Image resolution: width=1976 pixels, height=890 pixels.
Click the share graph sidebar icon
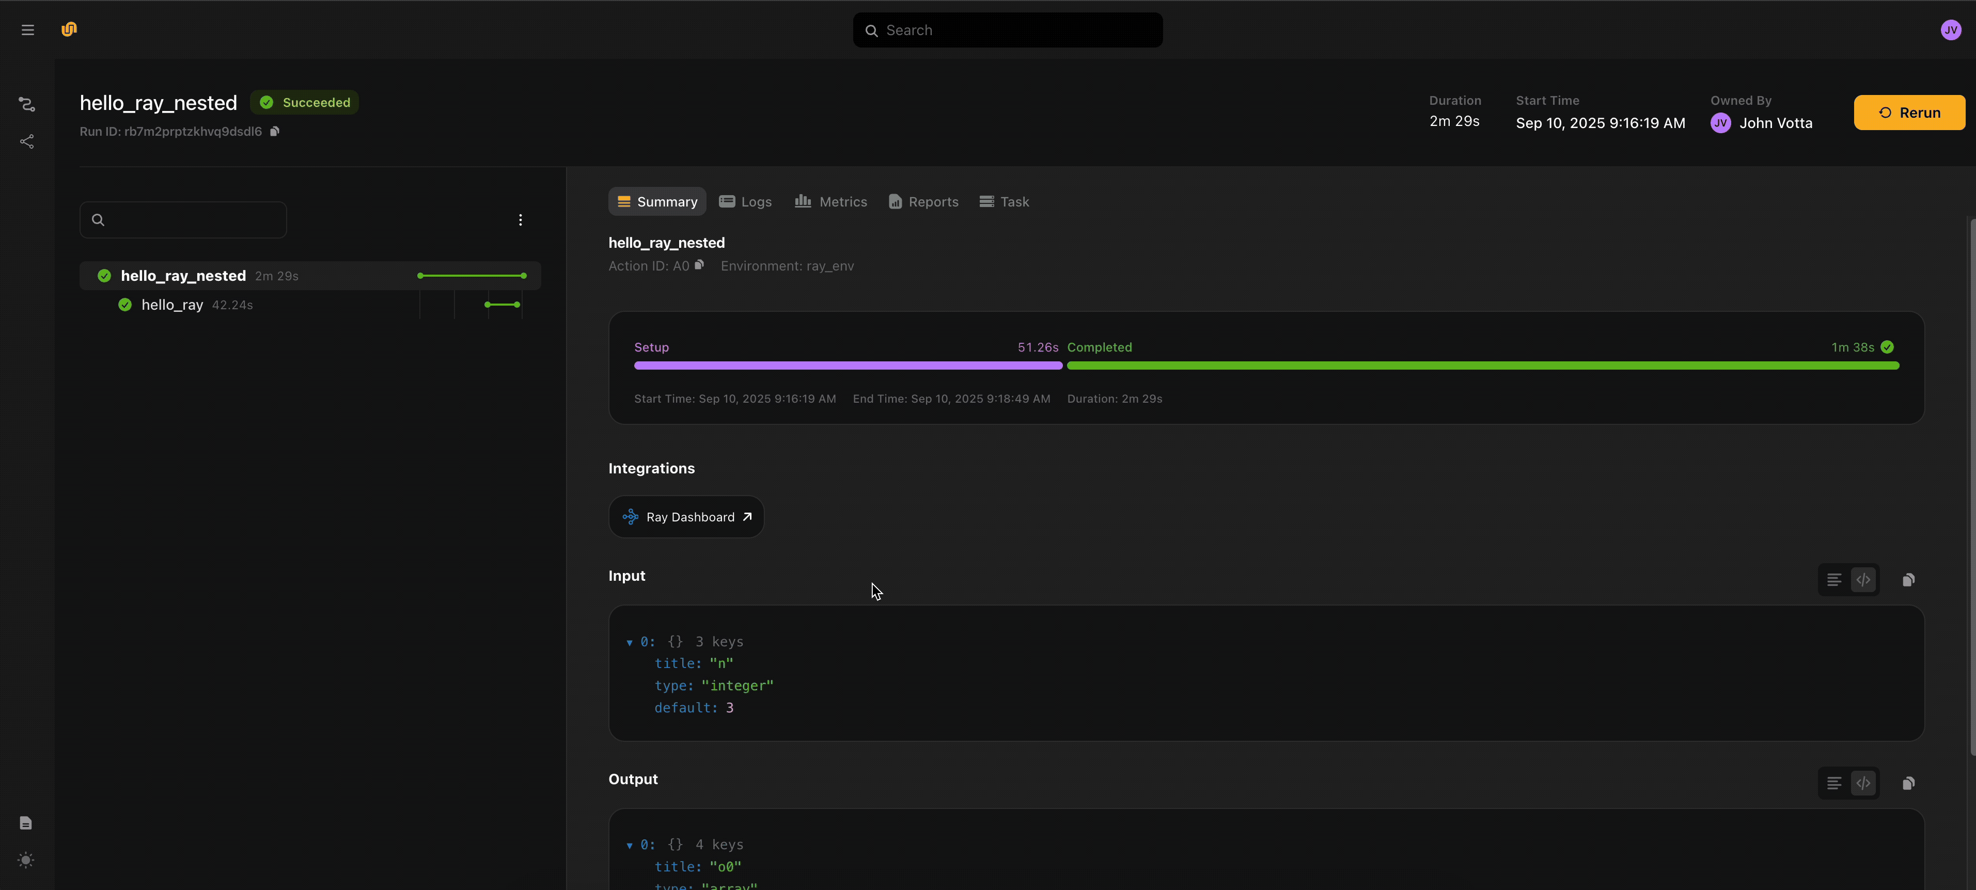tap(27, 142)
